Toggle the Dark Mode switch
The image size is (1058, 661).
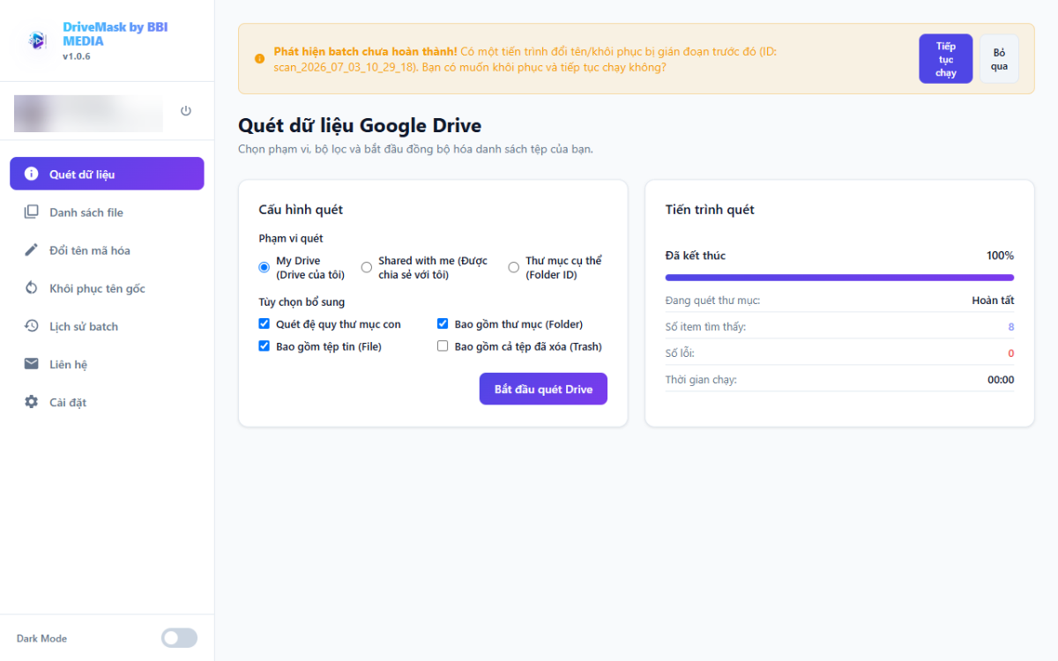click(179, 638)
